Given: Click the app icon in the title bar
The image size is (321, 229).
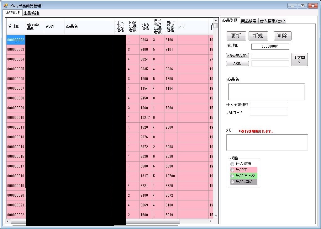Looking at the screenshot, I should [6, 6].
